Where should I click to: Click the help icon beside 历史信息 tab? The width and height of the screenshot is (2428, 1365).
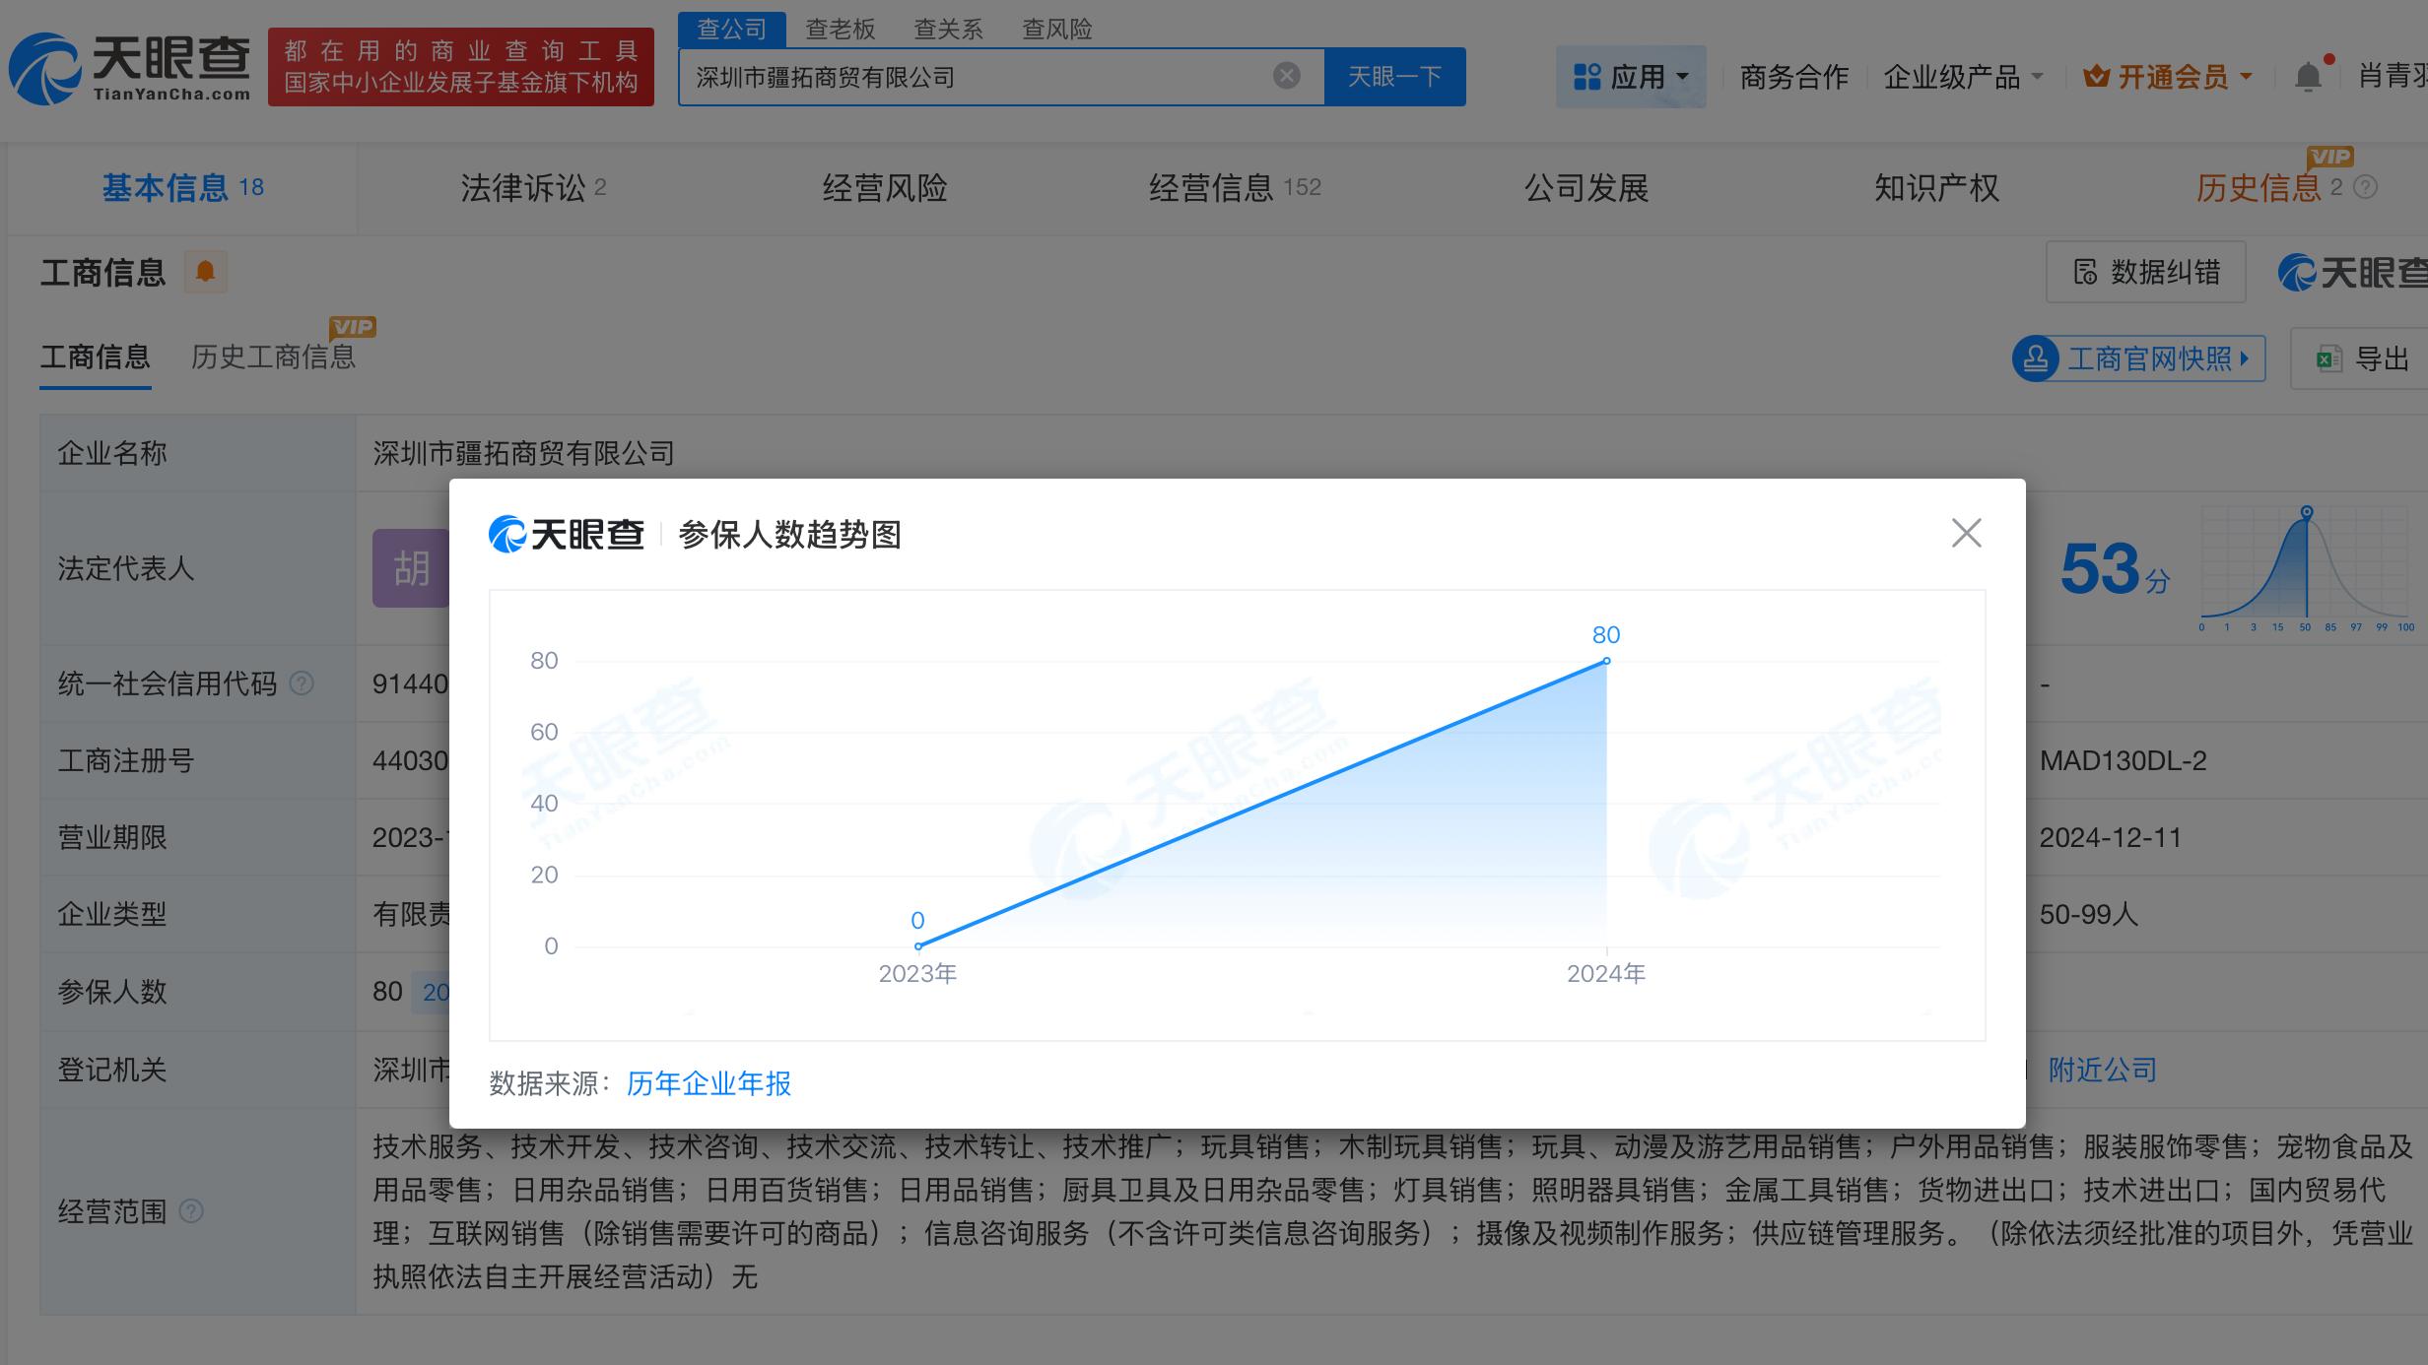tap(2365, 187)
